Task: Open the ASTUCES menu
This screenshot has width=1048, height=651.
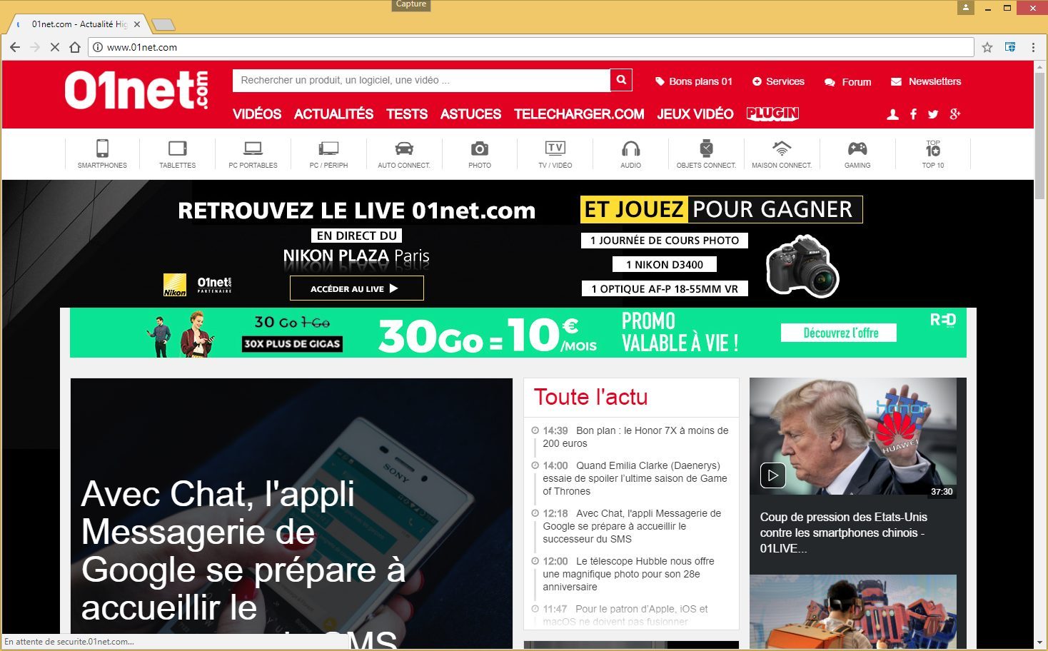Action: click(470, 114)
